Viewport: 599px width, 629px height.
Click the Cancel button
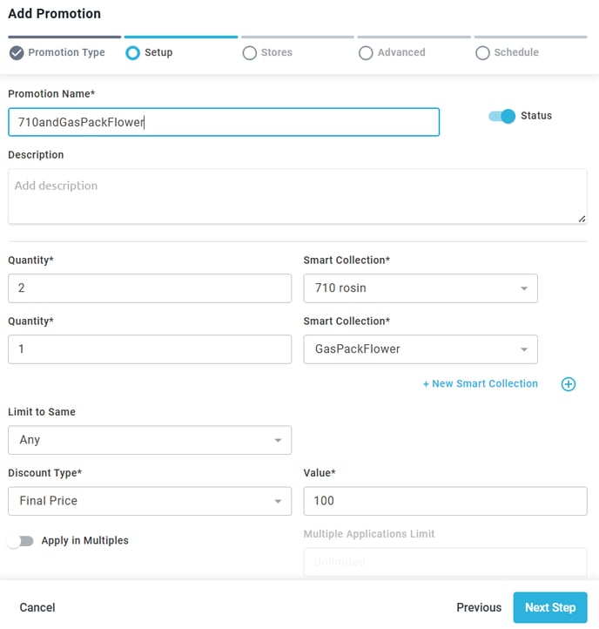(x=37, y=607)
